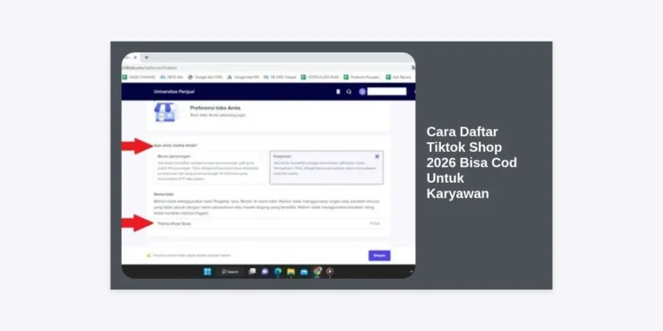Open the FB CRKS bookmark
This screenshot has width=663, height=331.
click(x=280, y=78)
